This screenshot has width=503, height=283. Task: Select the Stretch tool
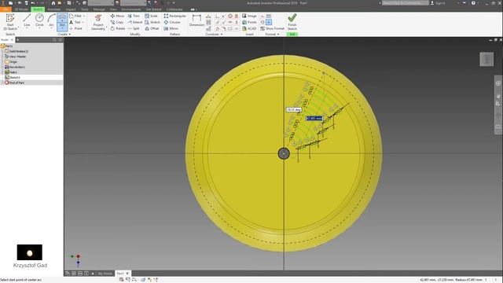coord(152,22)
